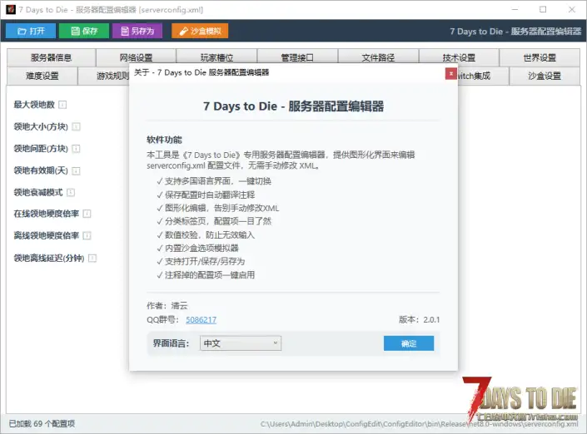Switch to the 服务器信息 tab
Viewport: 587px width, 434px height.
pyautogui.click(x=52, y=57)
